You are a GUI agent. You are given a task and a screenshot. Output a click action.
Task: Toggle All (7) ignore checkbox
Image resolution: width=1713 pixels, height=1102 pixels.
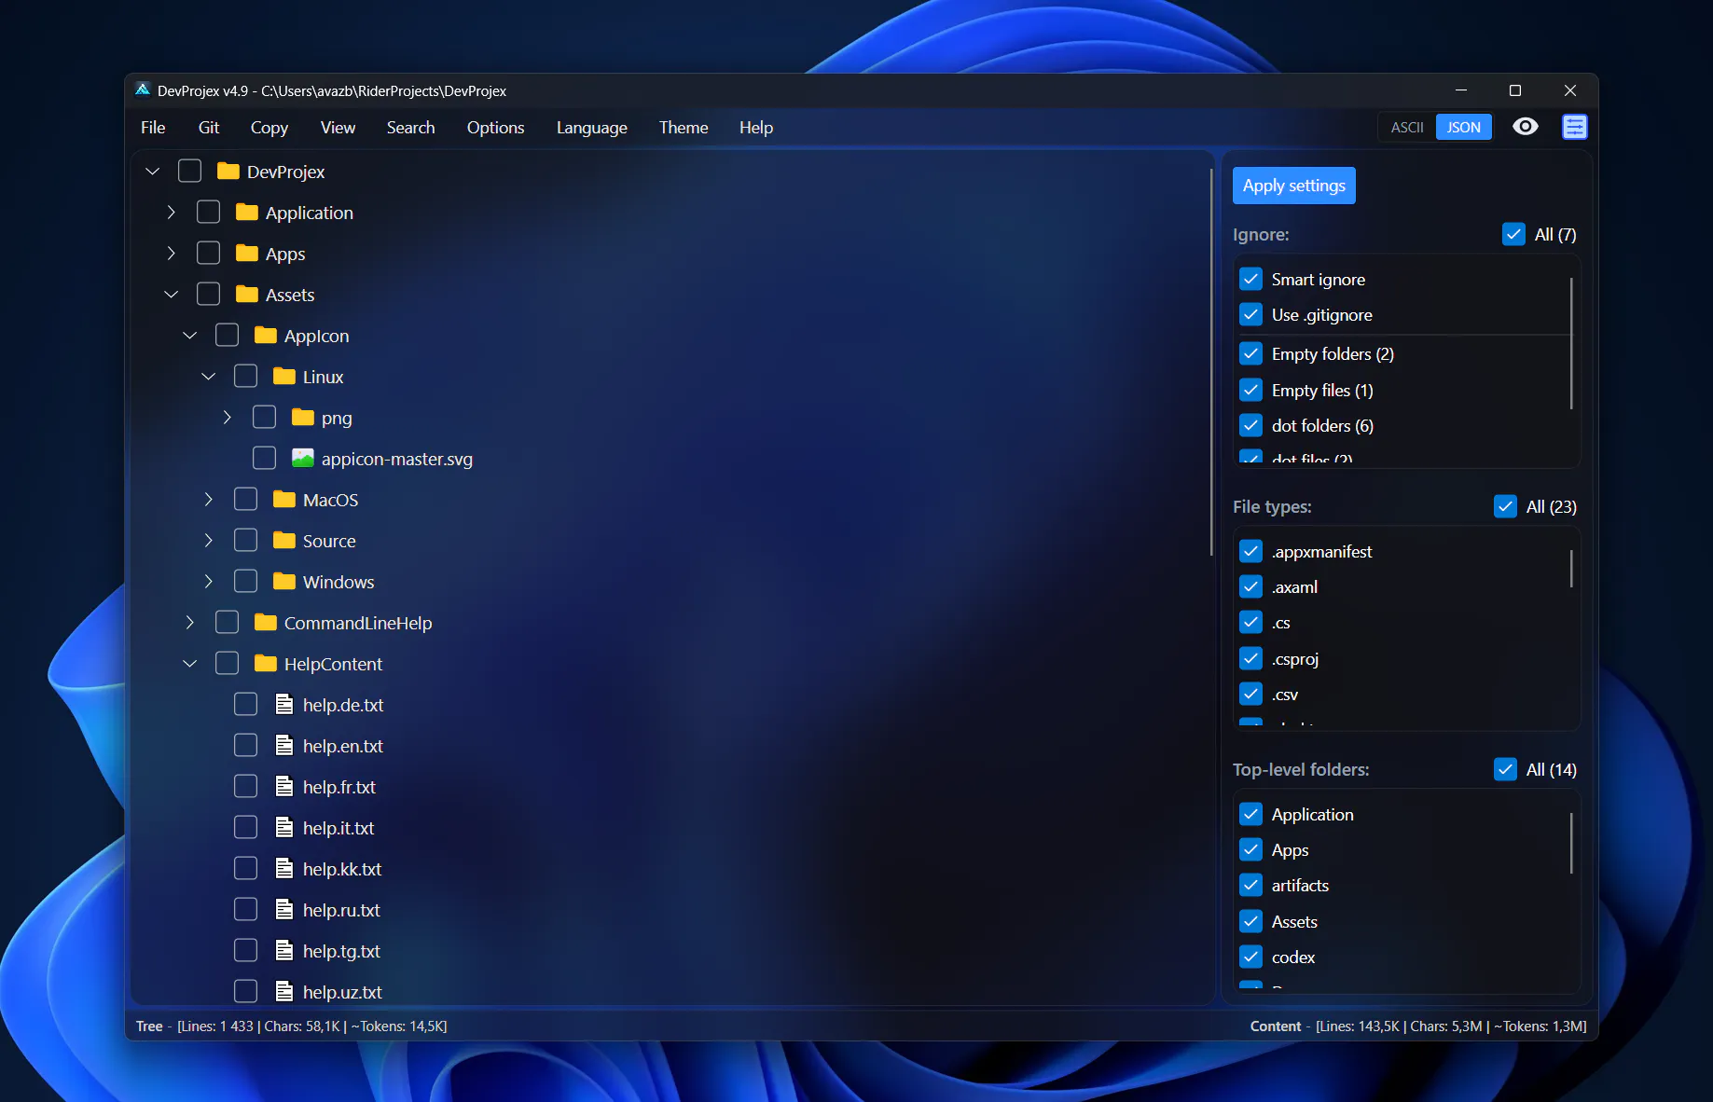1513,234
